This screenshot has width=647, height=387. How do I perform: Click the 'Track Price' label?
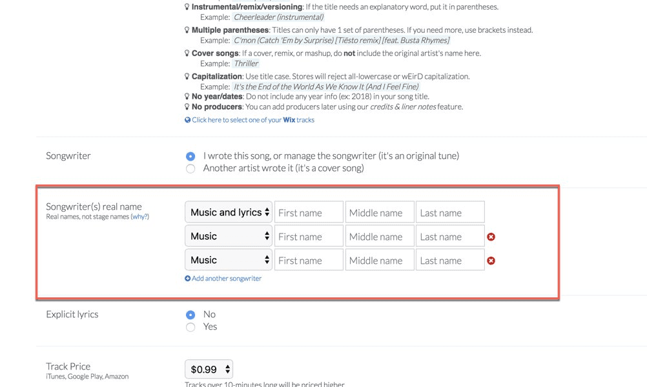68,366
